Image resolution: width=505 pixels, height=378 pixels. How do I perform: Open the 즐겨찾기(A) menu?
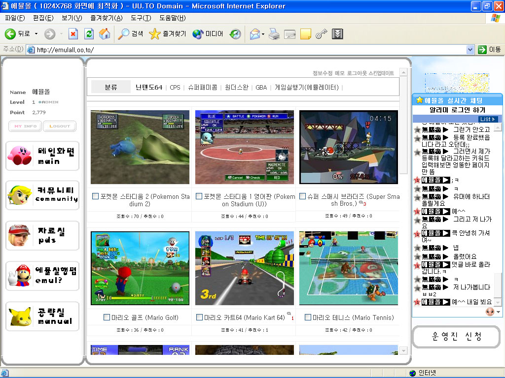point(107,18)
